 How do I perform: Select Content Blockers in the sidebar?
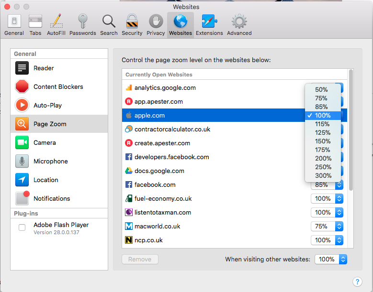point(59,87)
